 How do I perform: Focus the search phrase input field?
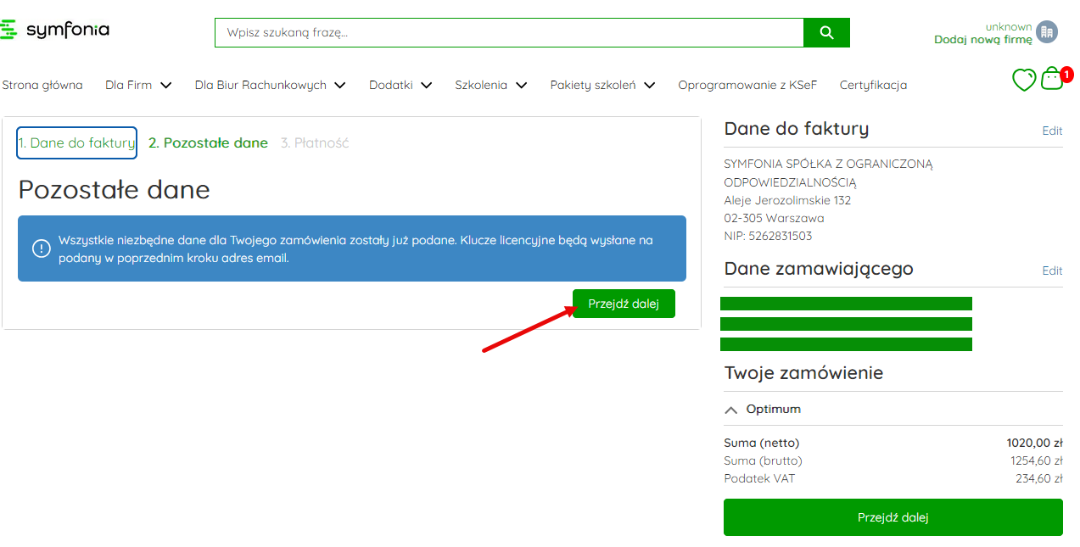[509, 33]
